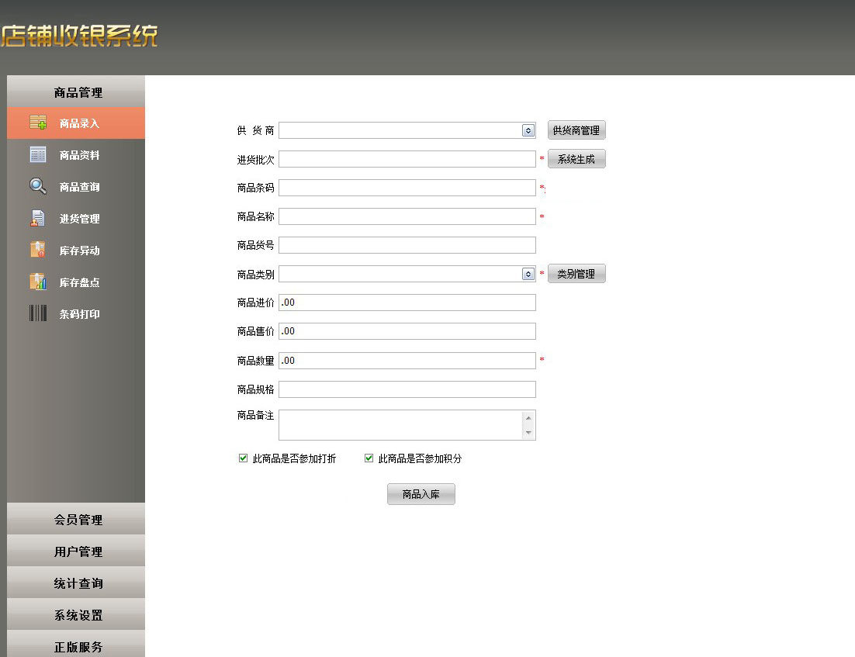Viewport: 855px width, 657px height.
Task: Toggle 此商品是否参加积分 checkbox
Action: (369, 458)
